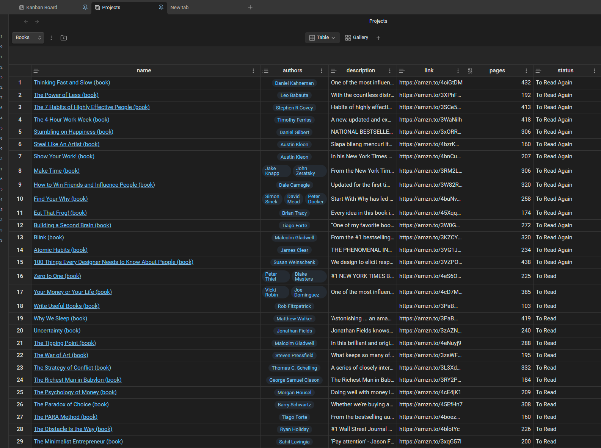Click Joe Dominguez author tag

click(x=308, y=292)
